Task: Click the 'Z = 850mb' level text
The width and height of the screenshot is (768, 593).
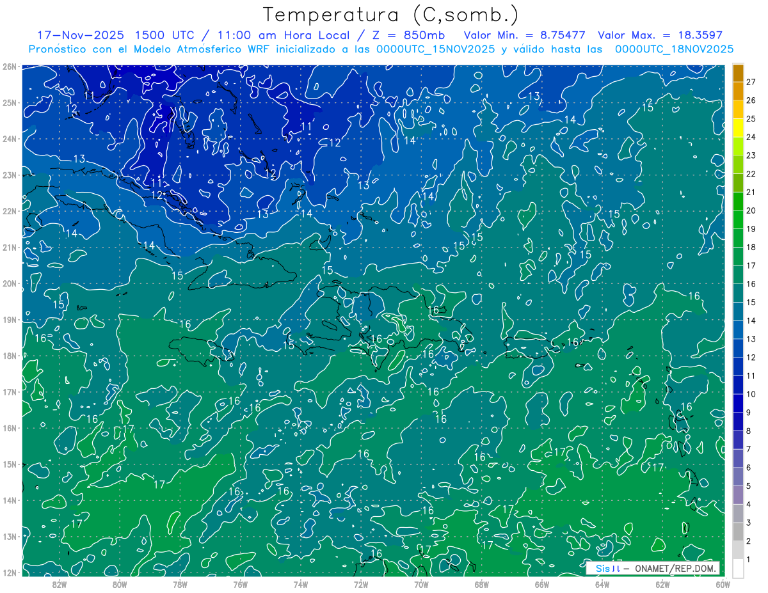Action: [408, 35]
